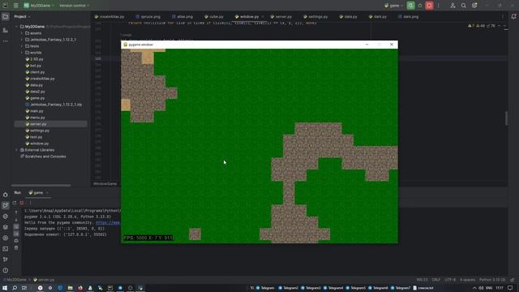Open Version control dropdown
This screenshot has width=519, height=292.
[x=74, y=6]
